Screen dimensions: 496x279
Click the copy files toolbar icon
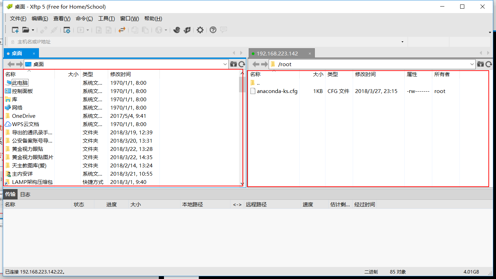click(135, 30)
